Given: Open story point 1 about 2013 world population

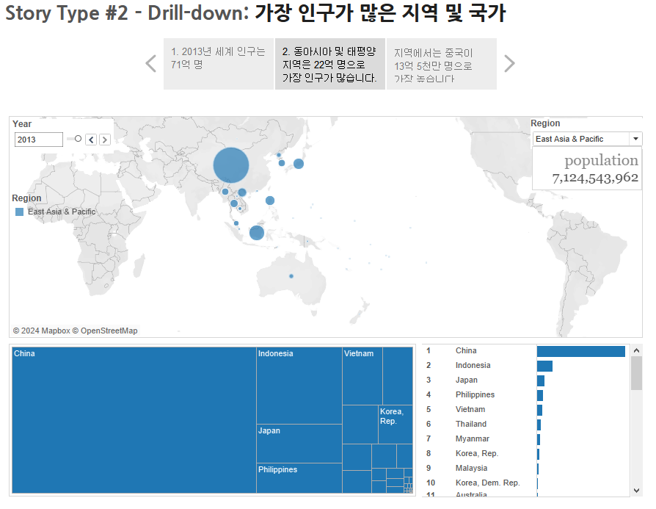Looking at the screenshot, I should click(x=219, y=64).
